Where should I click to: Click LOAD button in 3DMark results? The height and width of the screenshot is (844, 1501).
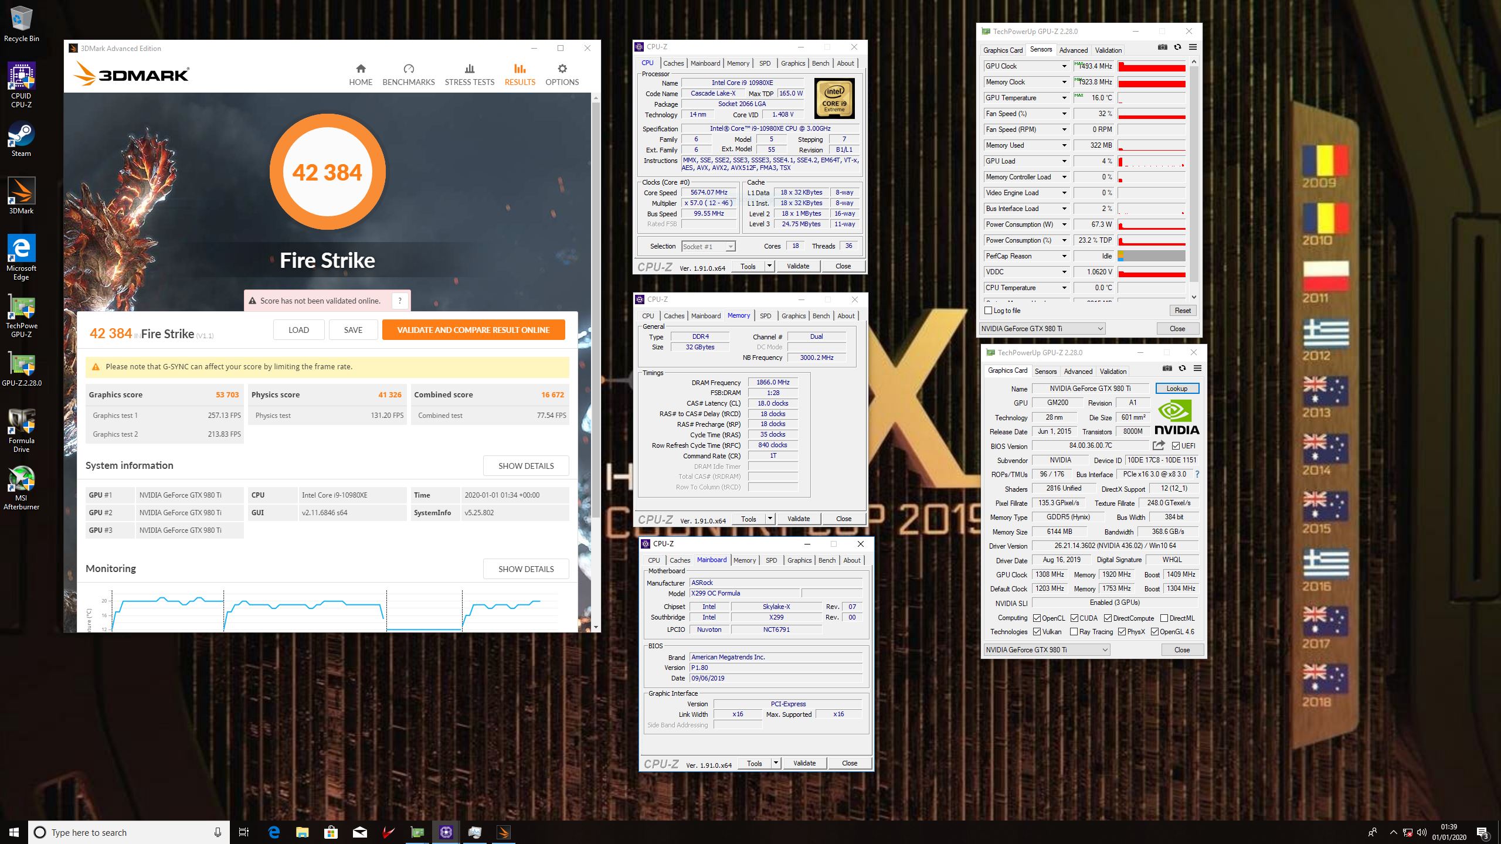click(x=298, y=330)
